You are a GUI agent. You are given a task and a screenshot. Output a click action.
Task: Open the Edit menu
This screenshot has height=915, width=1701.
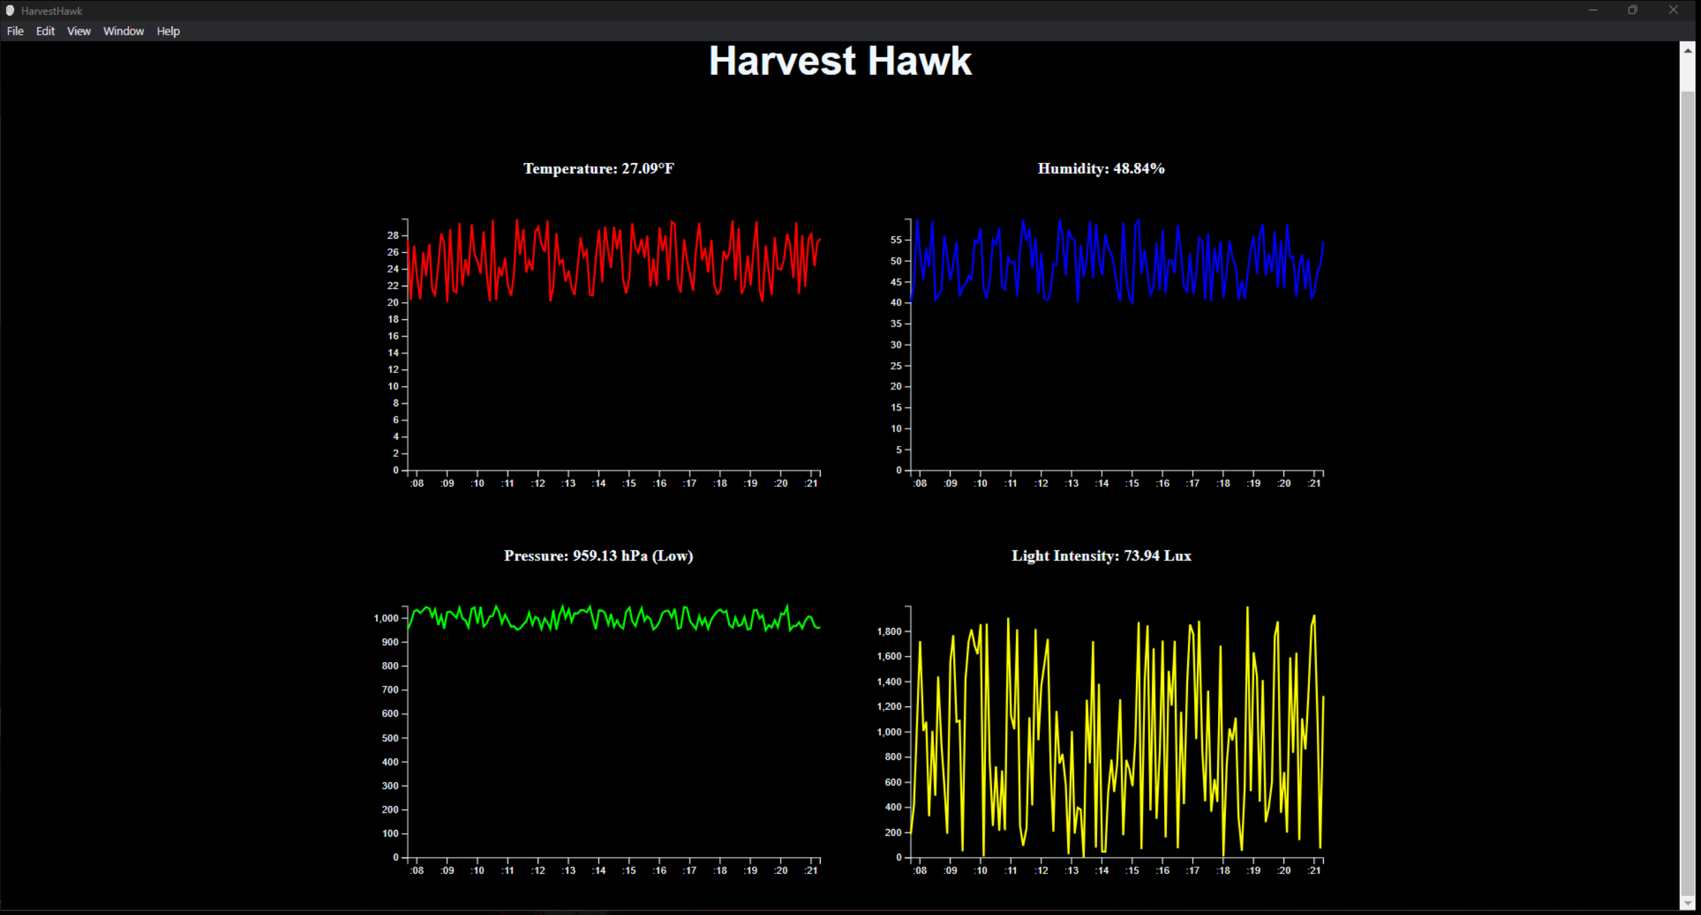(x=44, y=31)
